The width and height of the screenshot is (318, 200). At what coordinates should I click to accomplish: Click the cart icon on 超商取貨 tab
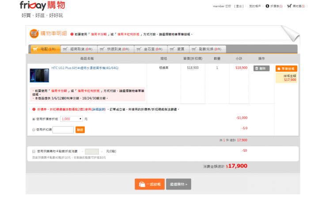[x=65, y=49]
